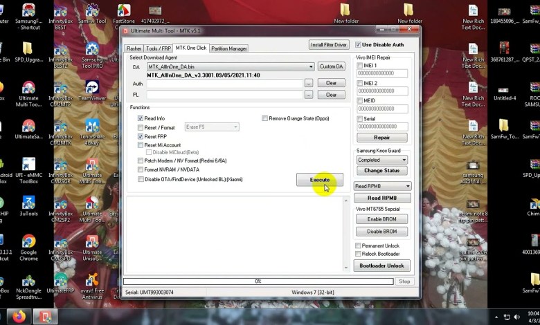Screen dimensions: 540x325
Task: Open the NckDongle Spreadtrum desktop shortcut
Action: (x=28, y=283)
